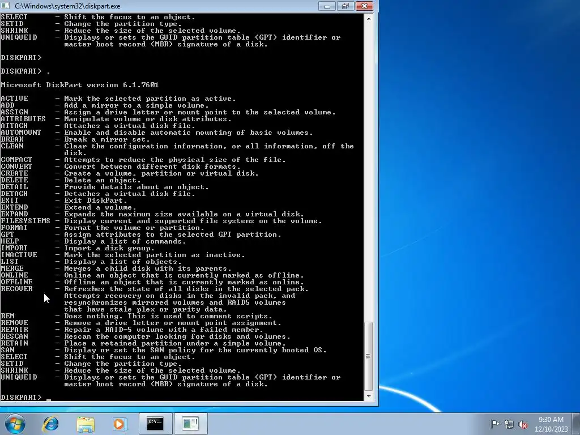Click the console scrollbar up arrow
Image resolution: width=580 pixels, height=435 pixels.
coord(368,18)
